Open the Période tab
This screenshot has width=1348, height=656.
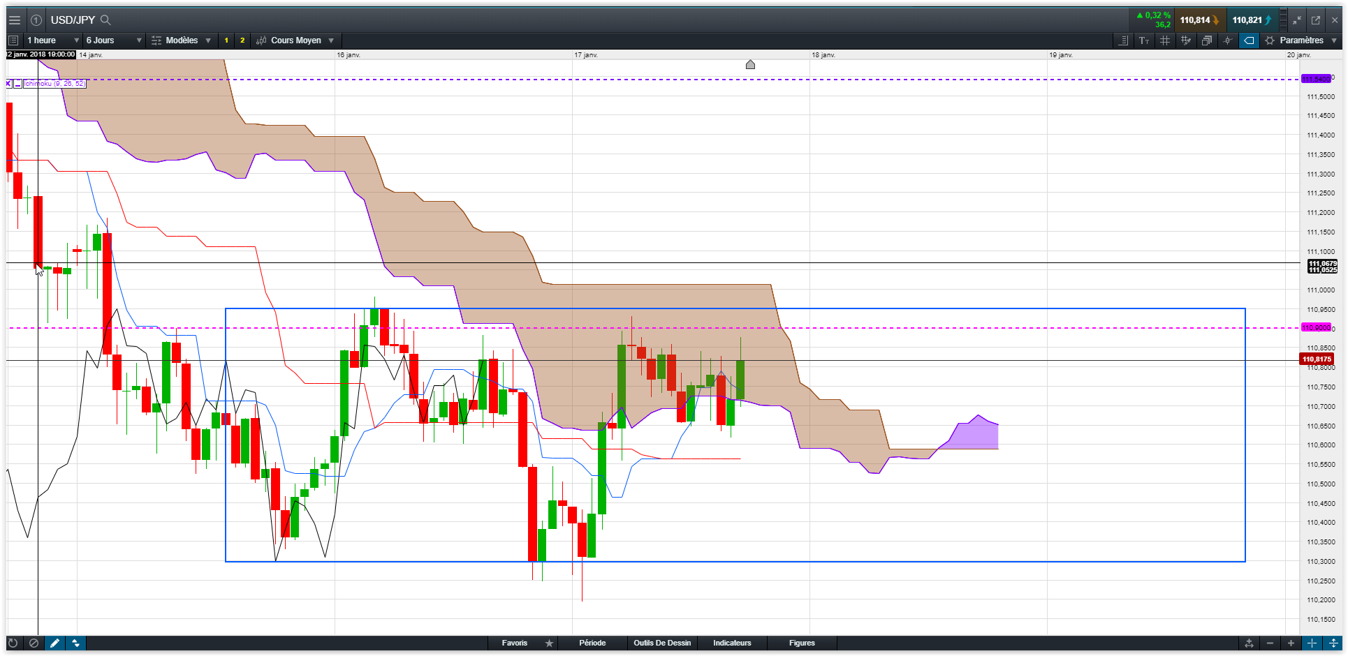click(592, 643)
